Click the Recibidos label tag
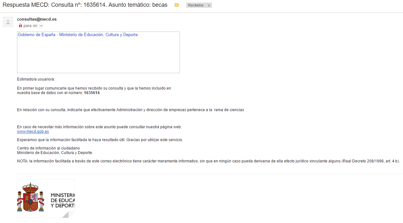This screenshot has width=403, height=223. coord(196,5)
